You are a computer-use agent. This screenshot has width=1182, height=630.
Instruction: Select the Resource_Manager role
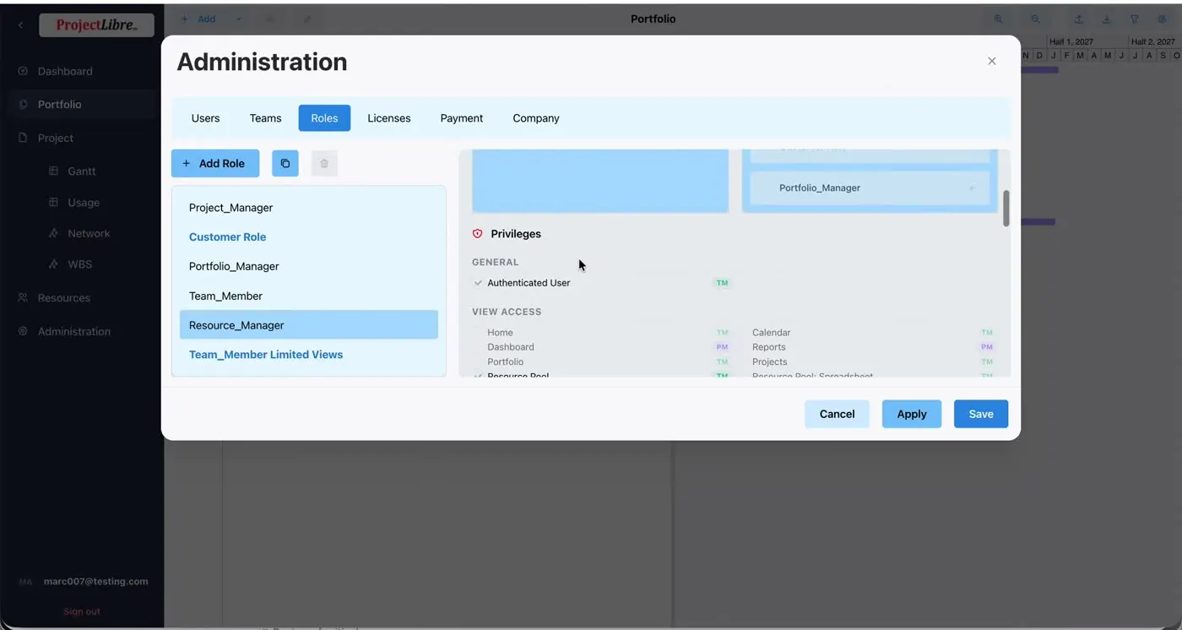click(309, 325)
